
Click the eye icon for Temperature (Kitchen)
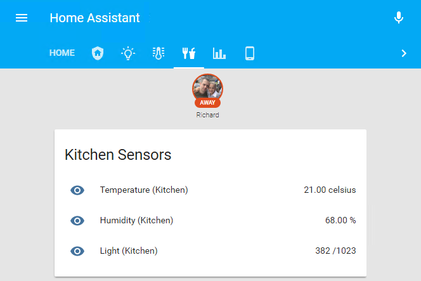[77, 190]
